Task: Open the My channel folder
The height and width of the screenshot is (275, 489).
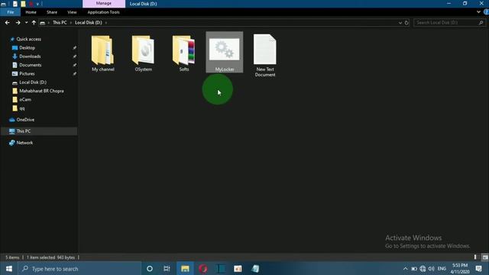Action: click(103, 53)
